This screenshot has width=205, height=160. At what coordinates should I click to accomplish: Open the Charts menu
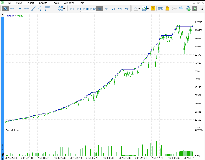pos(43,3)
